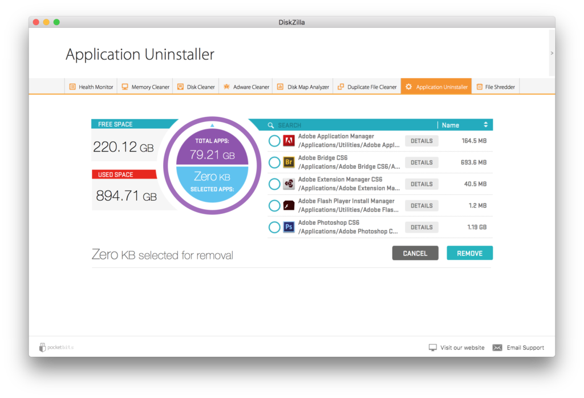Viewport: 584px width, 398px height.
Task: Open the File Shredder tab
Action: 496,87
